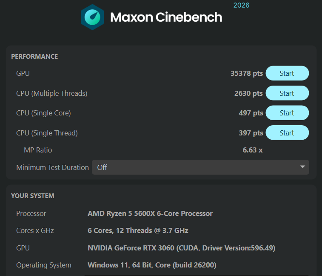Image resolution: width=322 pixels, height=276 pixels.
Task: Click the PERFORMANCE section header
Action: (x=34, y=57)
